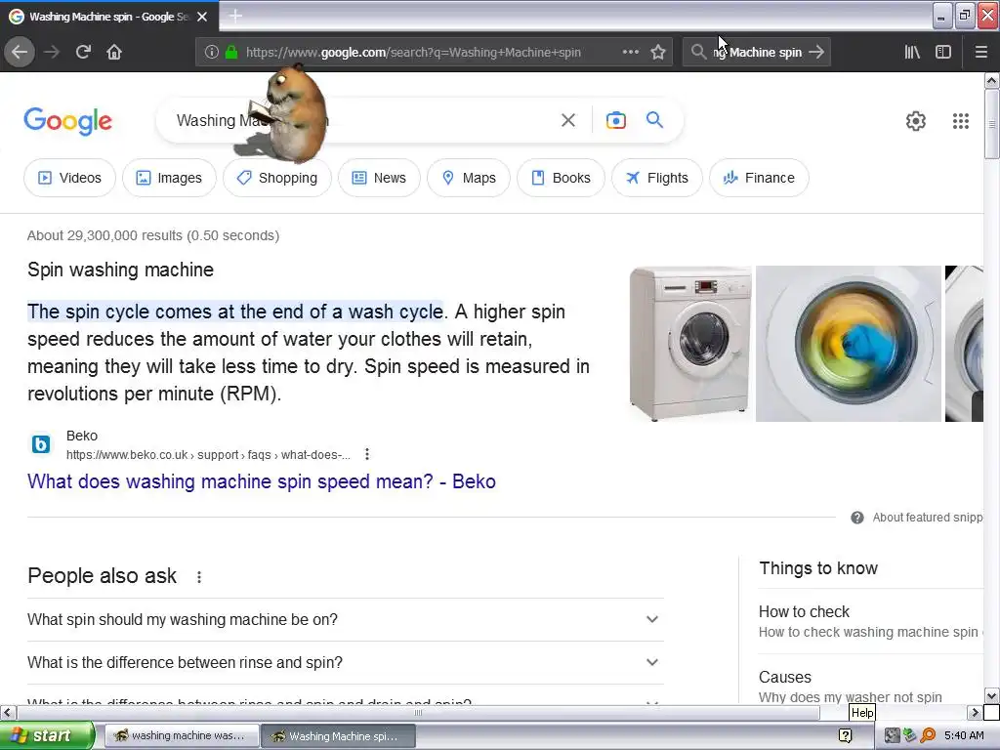Viewport: 1000px width, 750px height.
Task: Bookmark this page with the star
Action: point(658,52)
